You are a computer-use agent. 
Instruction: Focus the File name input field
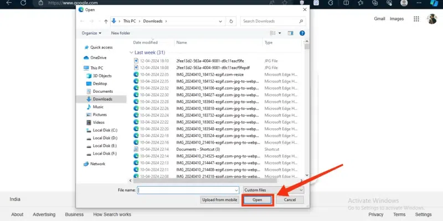188,190
